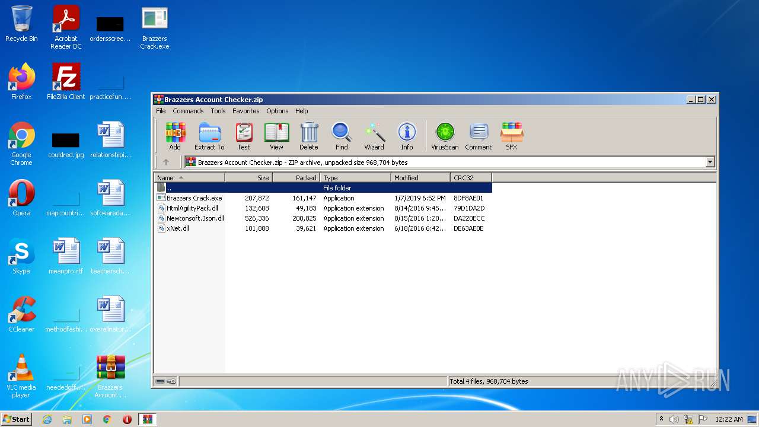Run VirusScan on the archive
The height and width of the screenshot is (427, 759).
pos(445,136)
